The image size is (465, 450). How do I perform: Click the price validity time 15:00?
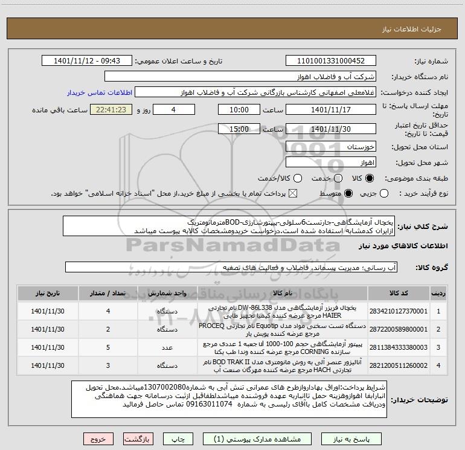(239, 129)
